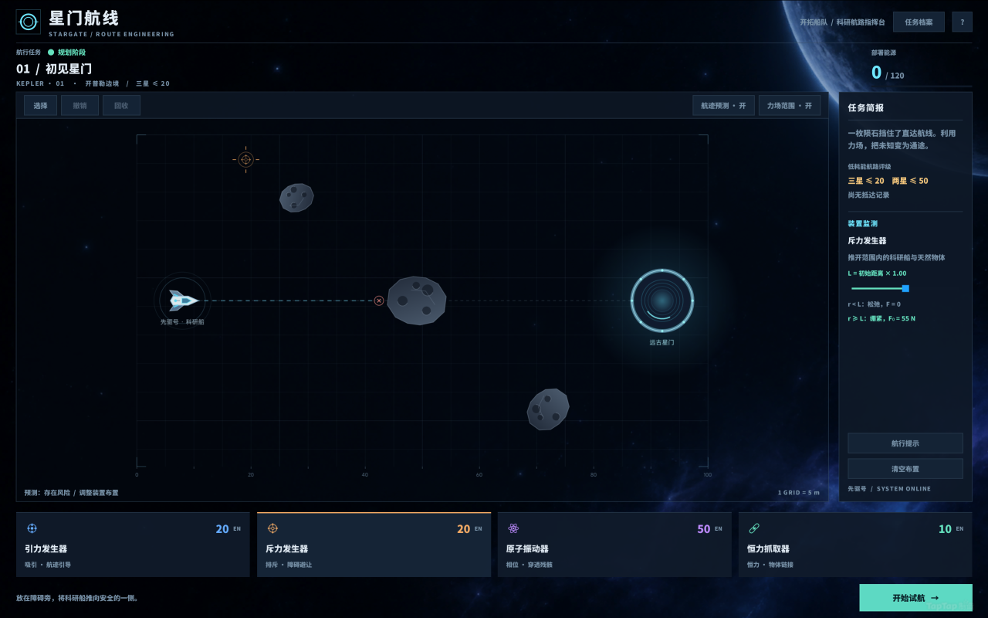The height and width of the screenshot is (618, 988).
Task: Click the Stargate app logo icon
Action: pyautogui.click(x=29, y=22)
